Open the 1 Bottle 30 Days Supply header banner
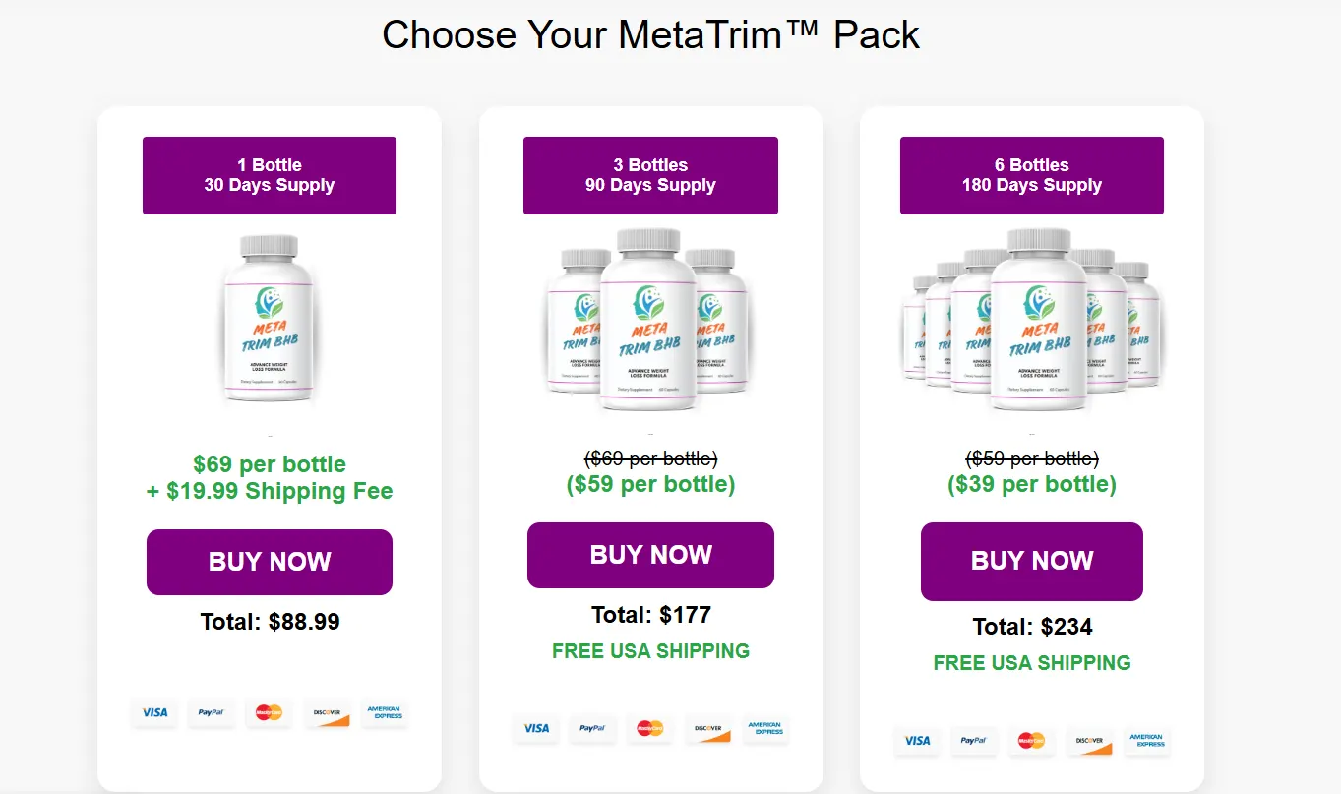Image resolution: width=1341 pixels, height=794 pixels. tap(269, 175)
